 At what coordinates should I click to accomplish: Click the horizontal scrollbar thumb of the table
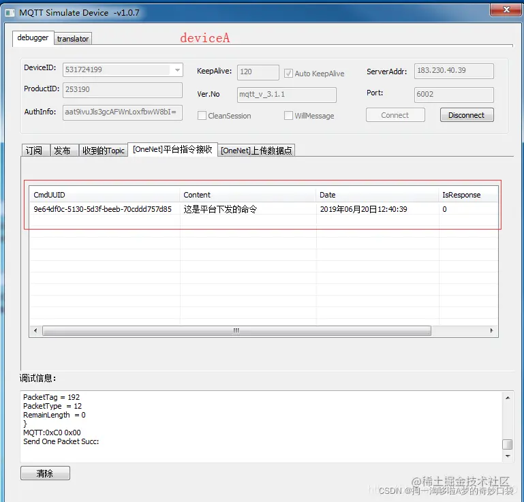click(236, 330)
